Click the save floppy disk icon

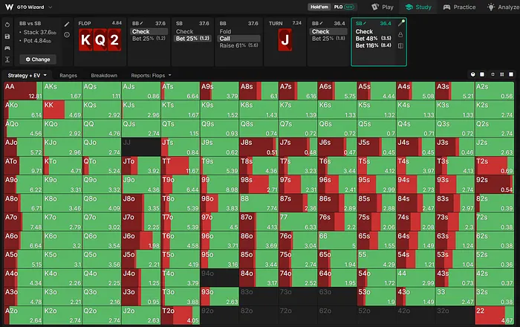point(7,36)
